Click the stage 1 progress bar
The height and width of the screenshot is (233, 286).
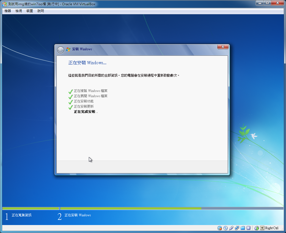click(31, 208)
